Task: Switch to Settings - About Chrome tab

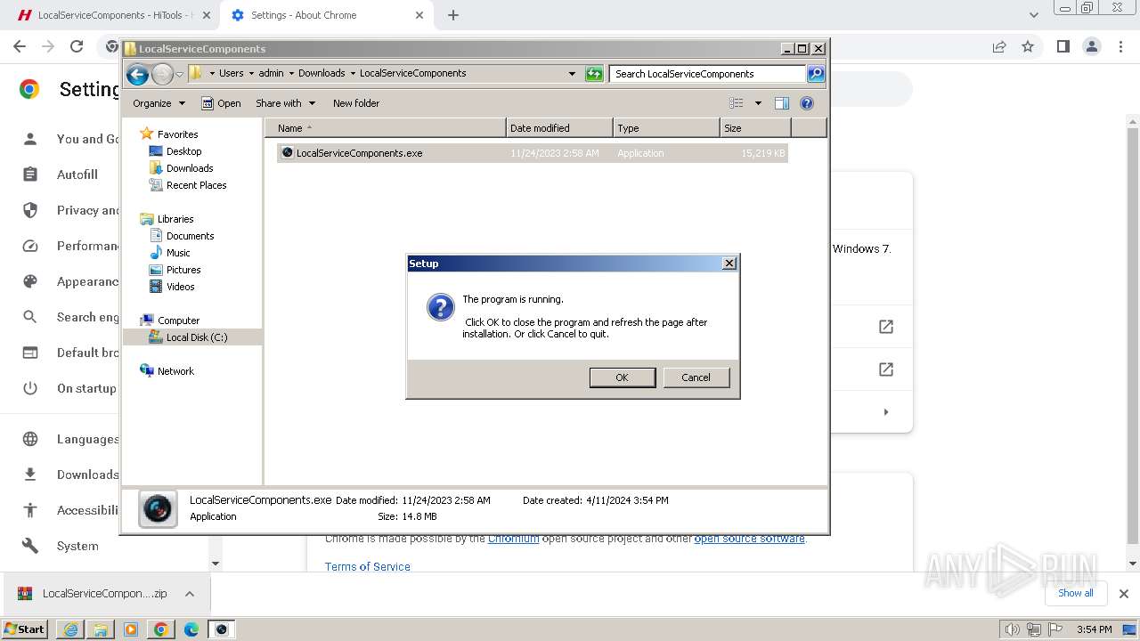Action: 326,15
